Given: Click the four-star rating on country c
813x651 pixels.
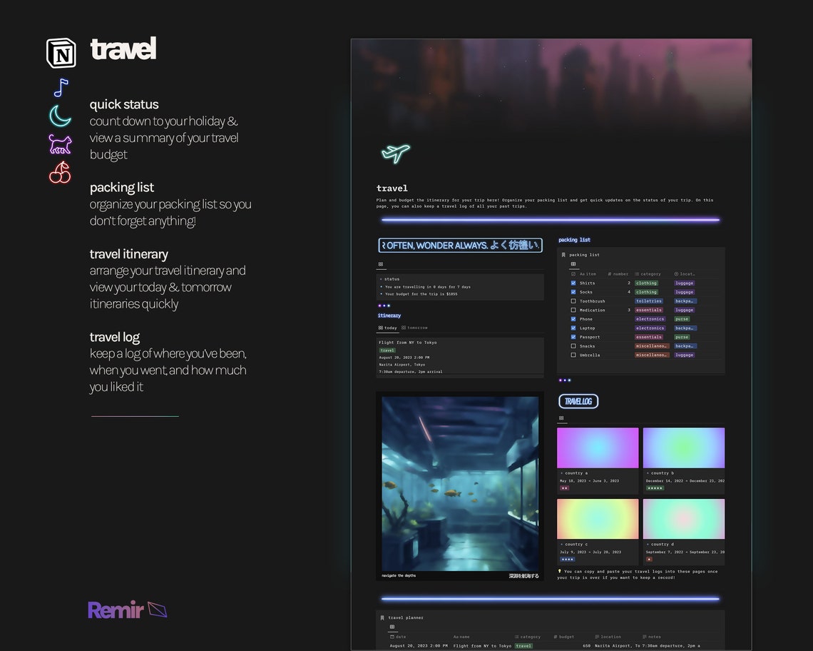Looking at the screenshot, I should point(567,559).
